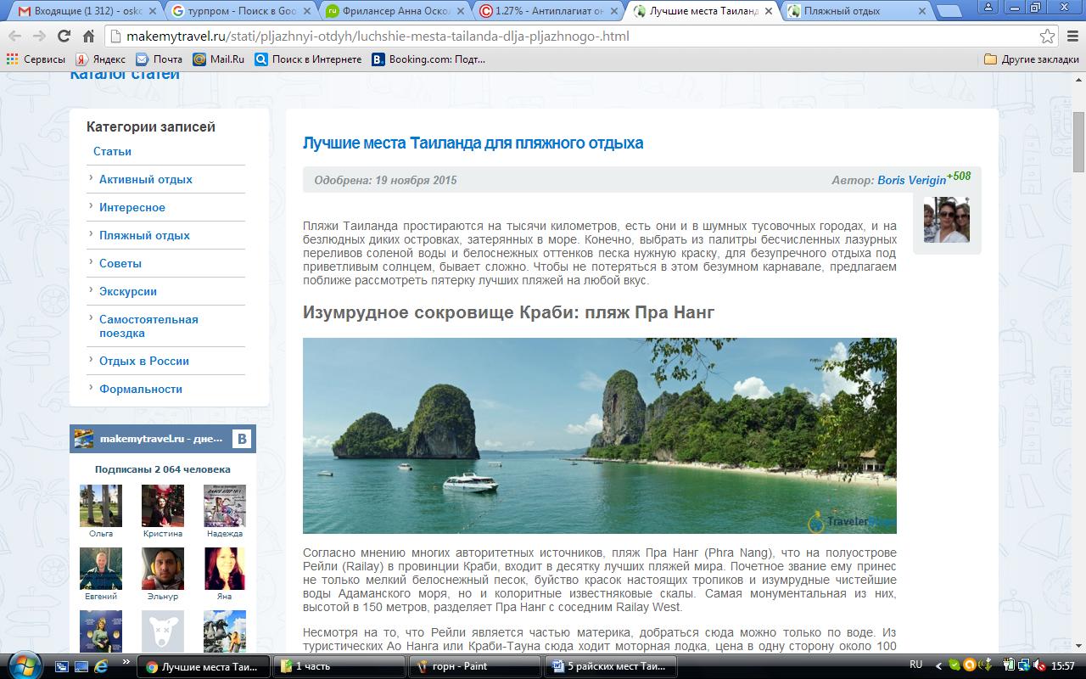Open the Яндекс bookmark

[x=100, y=59]
